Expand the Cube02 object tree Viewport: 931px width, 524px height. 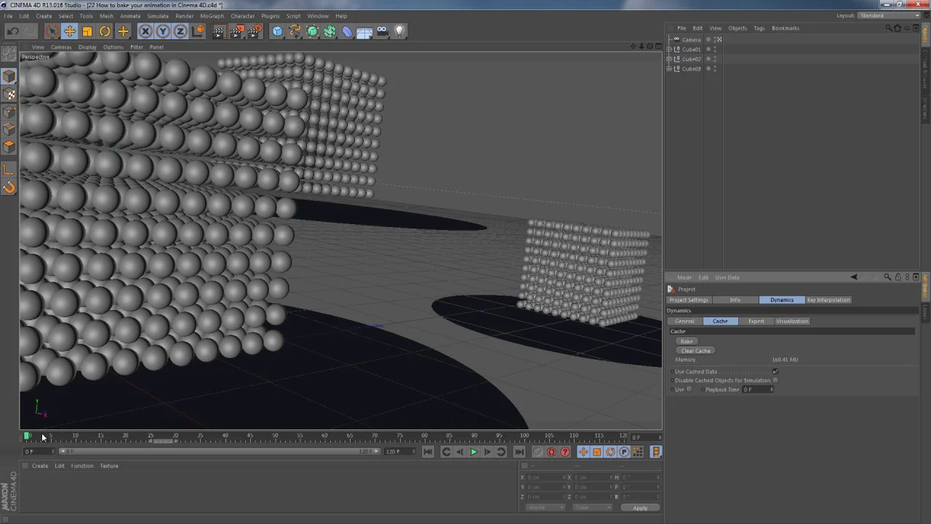[669, 59]
